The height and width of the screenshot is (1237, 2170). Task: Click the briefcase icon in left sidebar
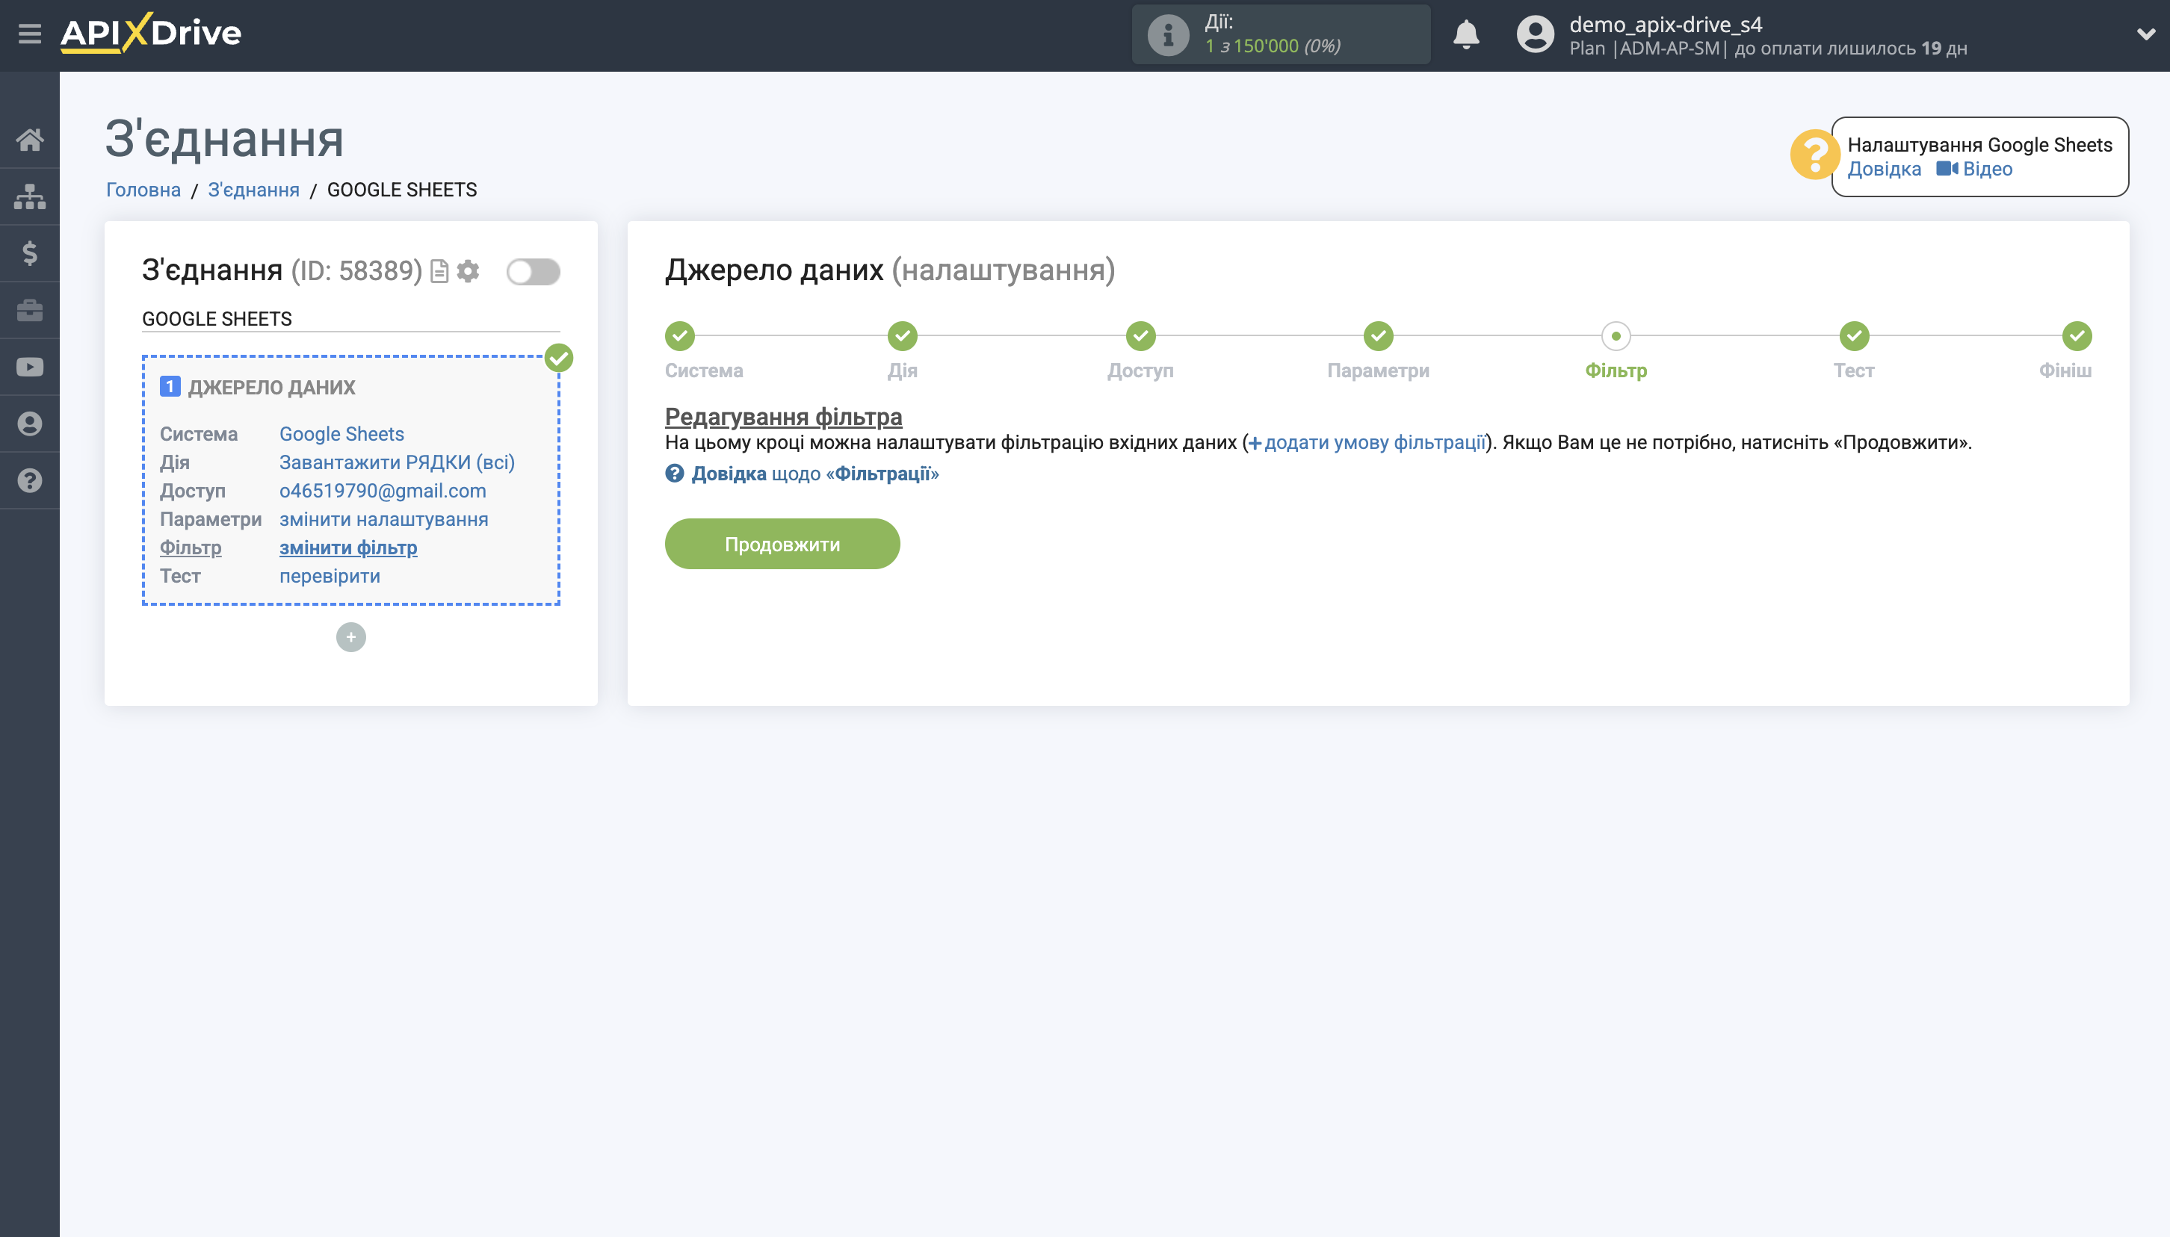pyautogui.click(x=31, y=309)
